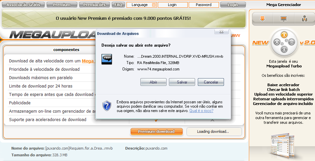Click the 'Publicidade' row
Image resolution: width=315 pixels, height=161 pixels.
[x=20, y=103]
